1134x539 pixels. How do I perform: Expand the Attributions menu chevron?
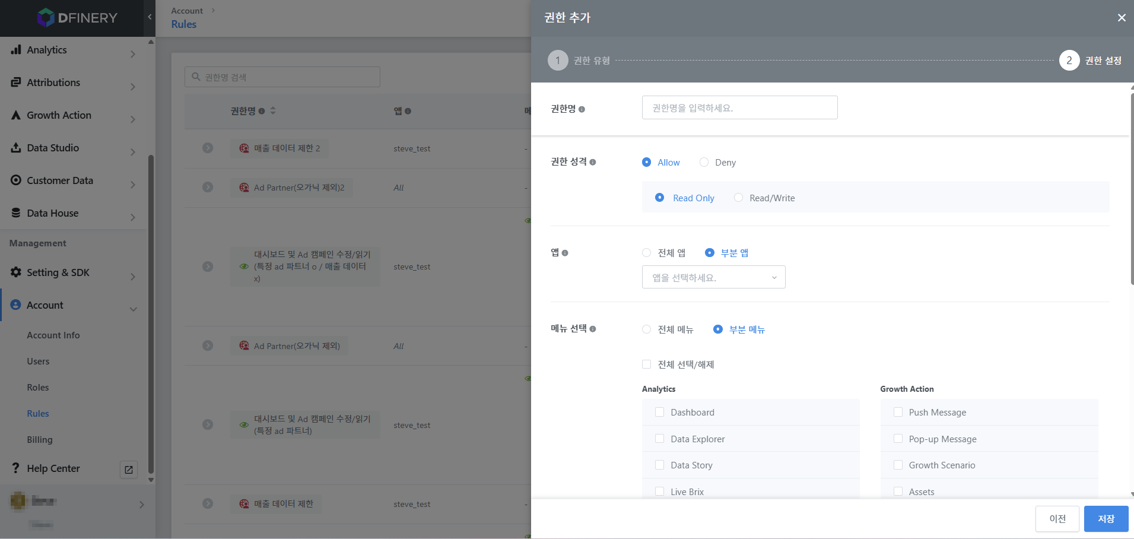pos(133,87)
